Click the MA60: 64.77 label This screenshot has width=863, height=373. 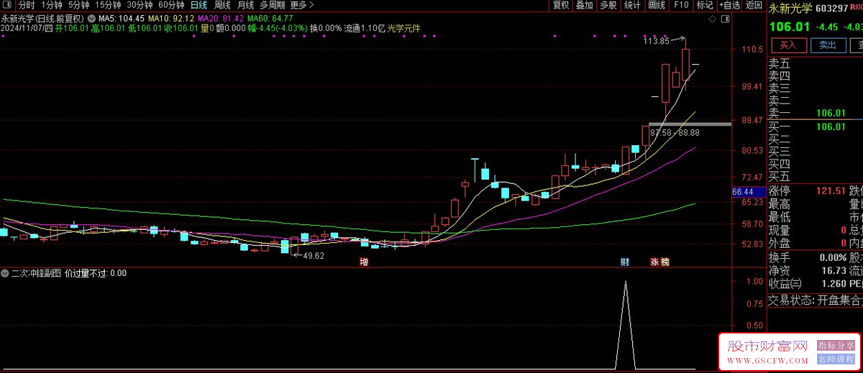270,17
